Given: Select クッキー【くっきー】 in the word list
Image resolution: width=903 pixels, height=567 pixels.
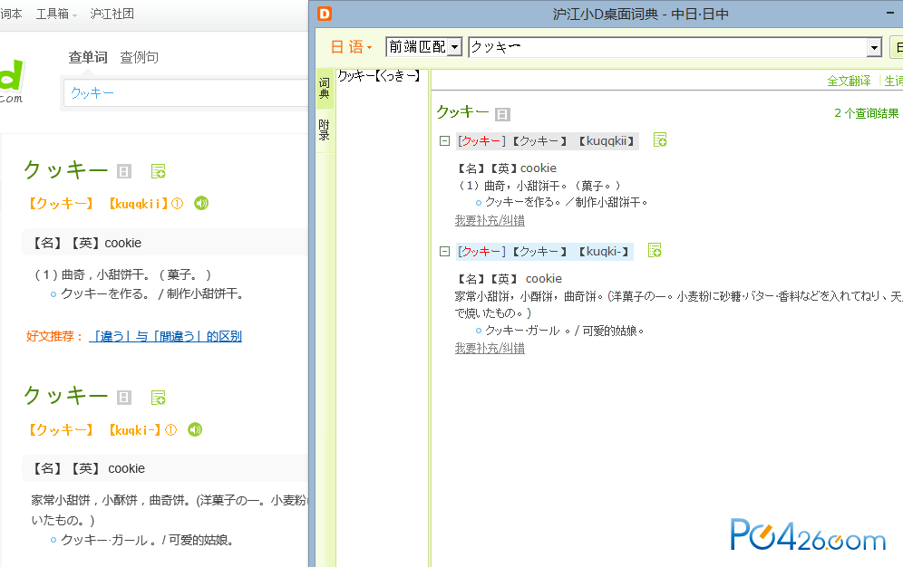Looking at the screenshot, I should pos(379,76).
